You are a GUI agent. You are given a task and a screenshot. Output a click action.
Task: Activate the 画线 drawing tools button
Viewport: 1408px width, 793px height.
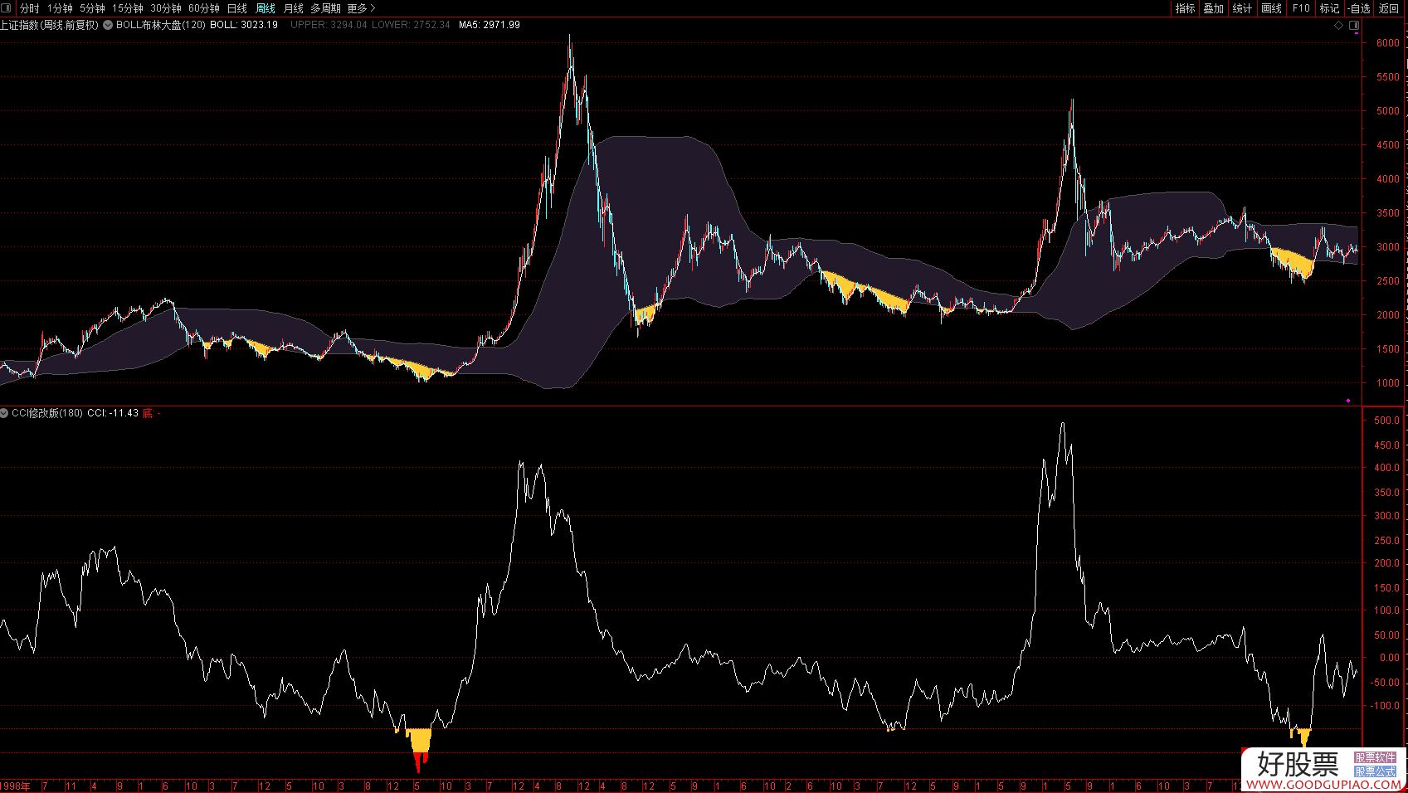pyautogui.click(x=1271, y=8)
